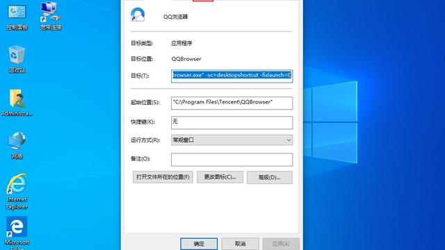Click the Cancel (取消) button
The width and height of the screenshot is (445, 250).
tap(240, 244)
